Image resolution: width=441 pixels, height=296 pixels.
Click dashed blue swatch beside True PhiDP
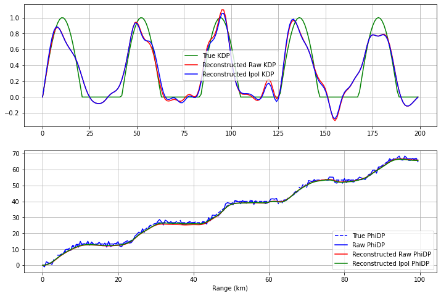point(341,236)
